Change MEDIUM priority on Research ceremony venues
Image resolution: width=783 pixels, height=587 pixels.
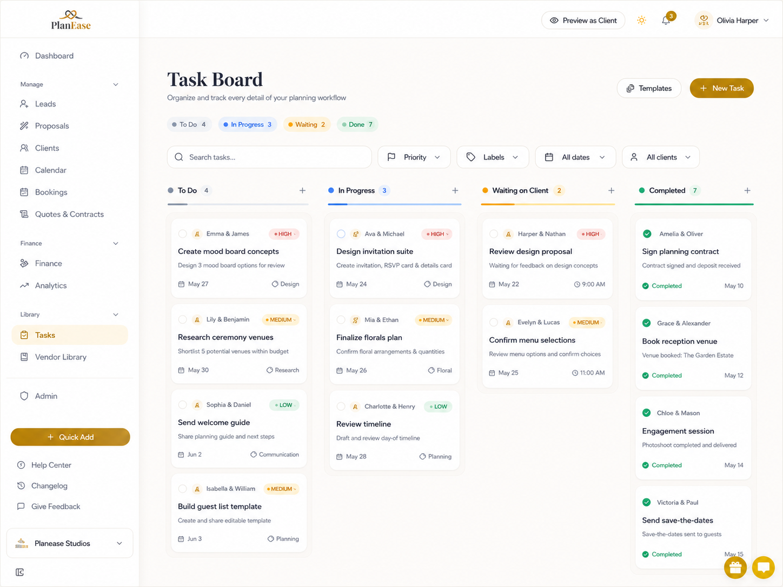(281, 319)
